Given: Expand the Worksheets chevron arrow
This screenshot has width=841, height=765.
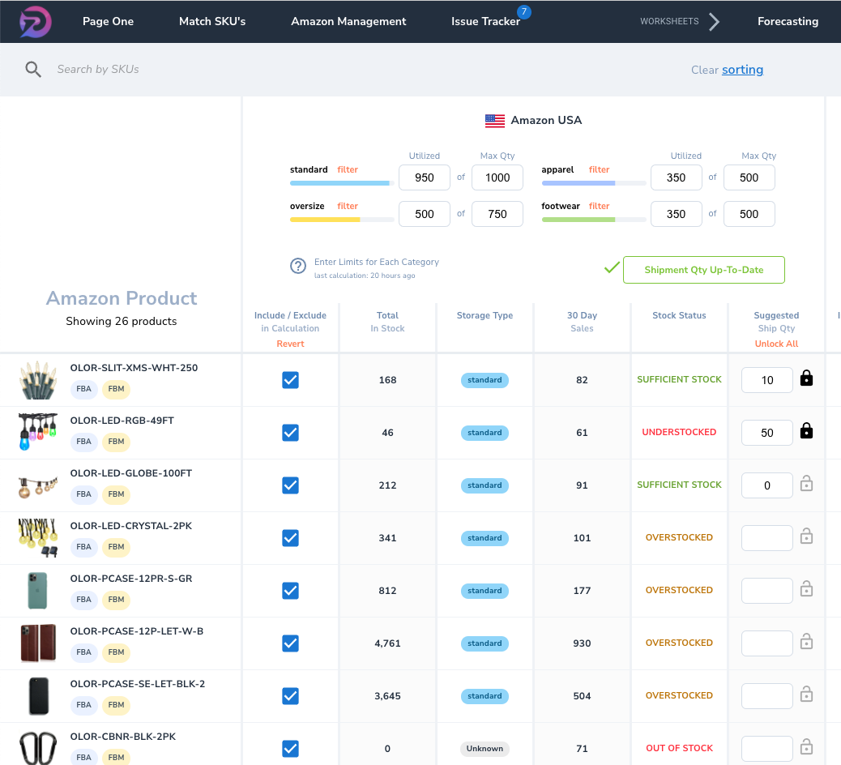Looking at the screenshot, I should point(714,22).
